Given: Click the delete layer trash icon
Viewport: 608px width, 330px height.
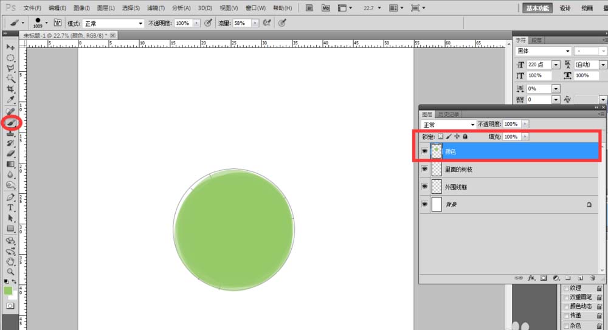Looking at the screenshot, I should [592, 277].
